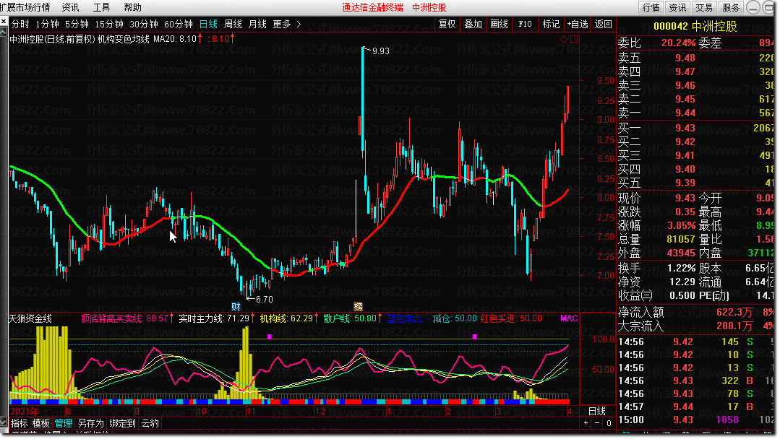This screenshot has width=780, height=439.
Task: Click the 6.70 low price label
Action: (264, 300)
